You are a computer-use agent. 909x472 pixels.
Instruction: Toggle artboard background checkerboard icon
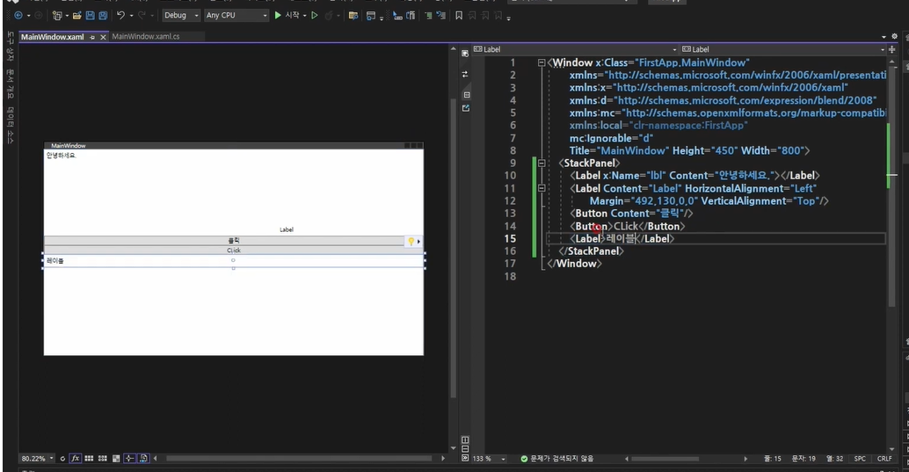tap(116, 458)
